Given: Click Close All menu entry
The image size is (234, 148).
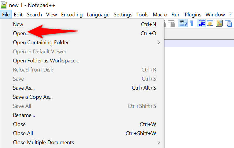Looking at the screenshot, I should pyautogui.click(x=23, y=133).
